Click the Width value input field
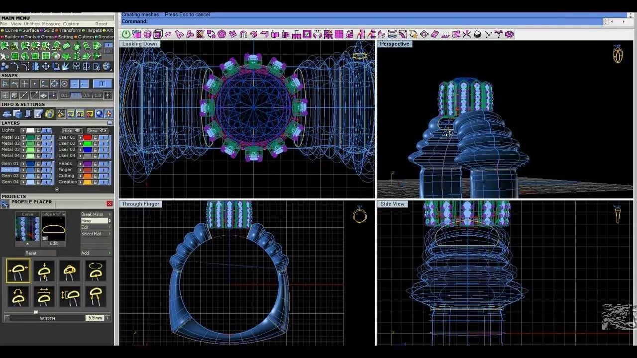Screen dimensions: 637x358 [x=94, y=318]
